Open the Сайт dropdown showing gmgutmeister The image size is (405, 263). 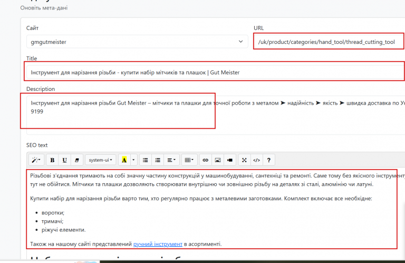point(137,42)
